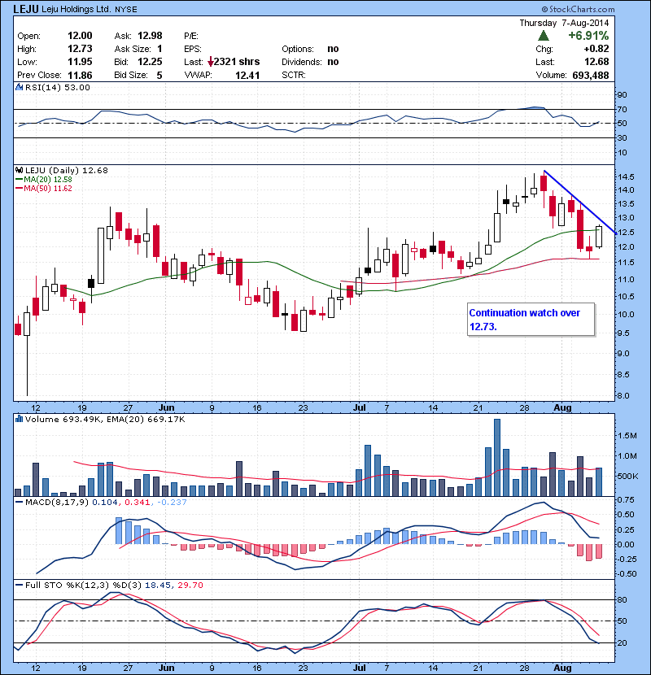The image size is (651, 675).
Task: Click the Options label
Action: click(x=298, y=49)
